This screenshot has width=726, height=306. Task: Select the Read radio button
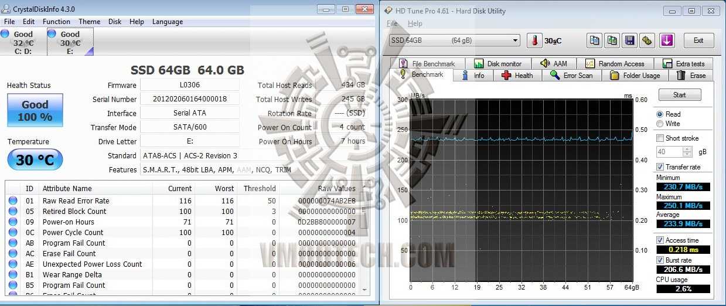pyautogui.click(x=660, y=114)
